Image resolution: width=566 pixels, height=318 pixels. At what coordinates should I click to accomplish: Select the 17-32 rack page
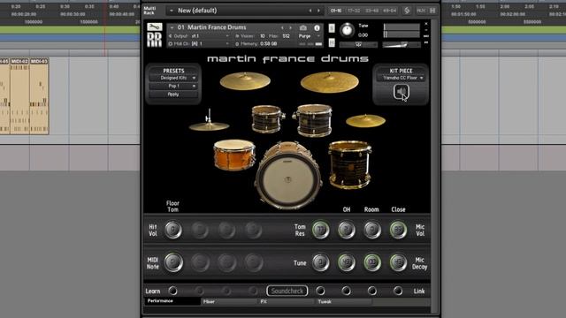pyautogui.click(x=354, y=11)
